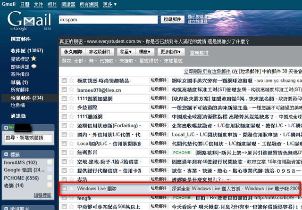Viewport: 302px width, 210px height.
Task: Star the 1111獵頭網 message
Action: point(71,116)
